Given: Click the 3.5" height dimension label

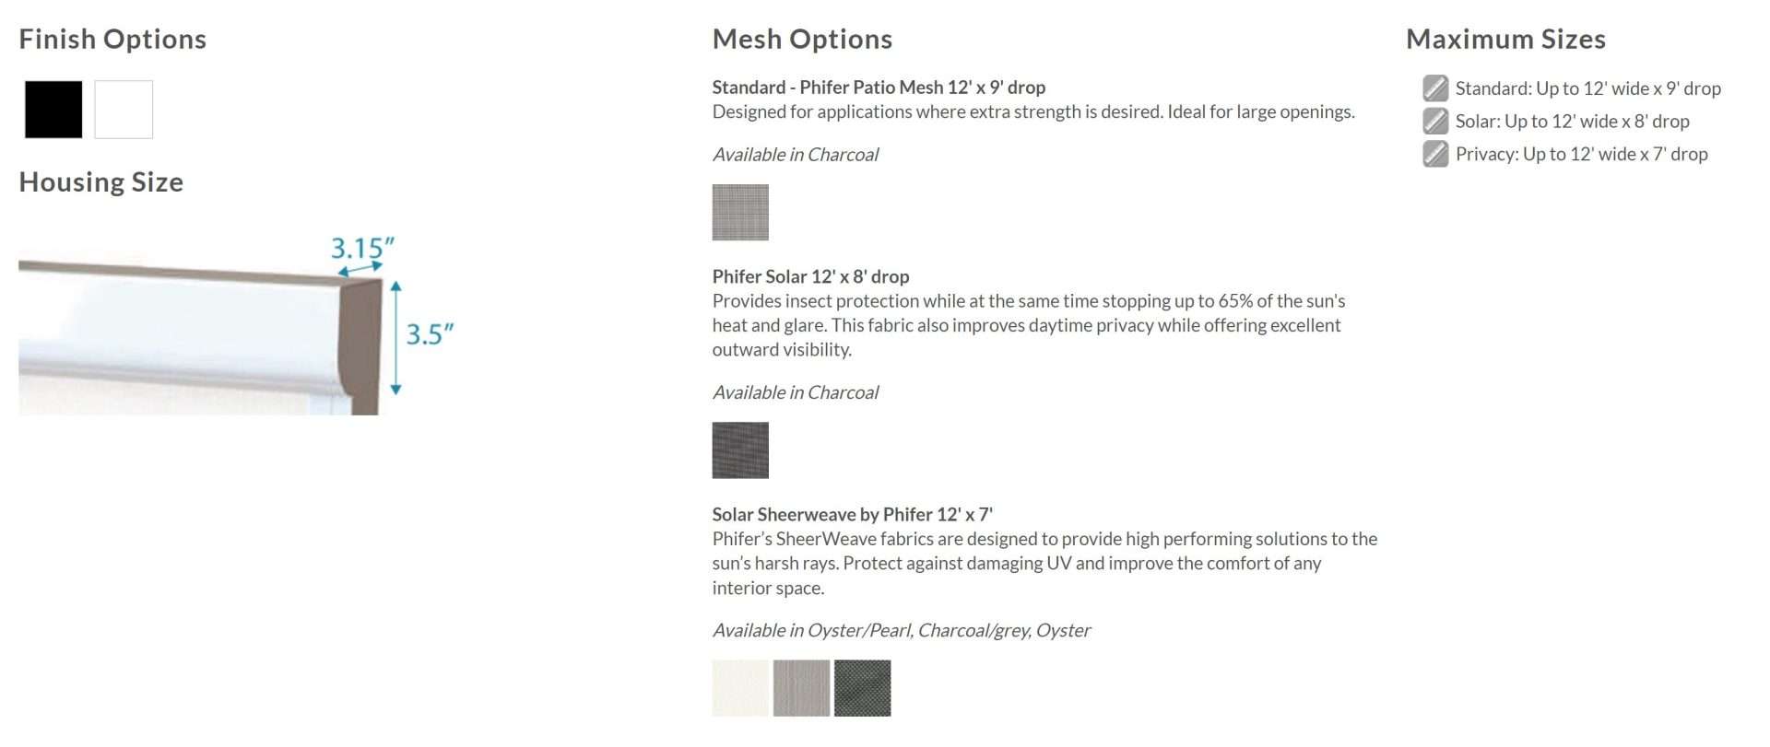Looking at the screenshot, I should (x=430, y=333).
